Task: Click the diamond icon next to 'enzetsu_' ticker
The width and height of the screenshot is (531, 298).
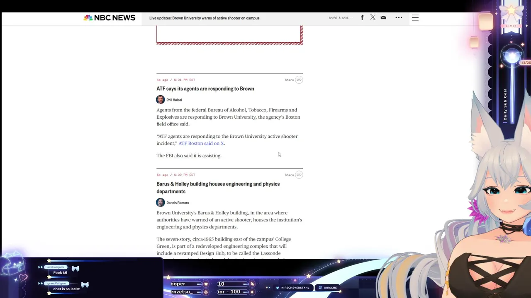Action: coord(206,292)
